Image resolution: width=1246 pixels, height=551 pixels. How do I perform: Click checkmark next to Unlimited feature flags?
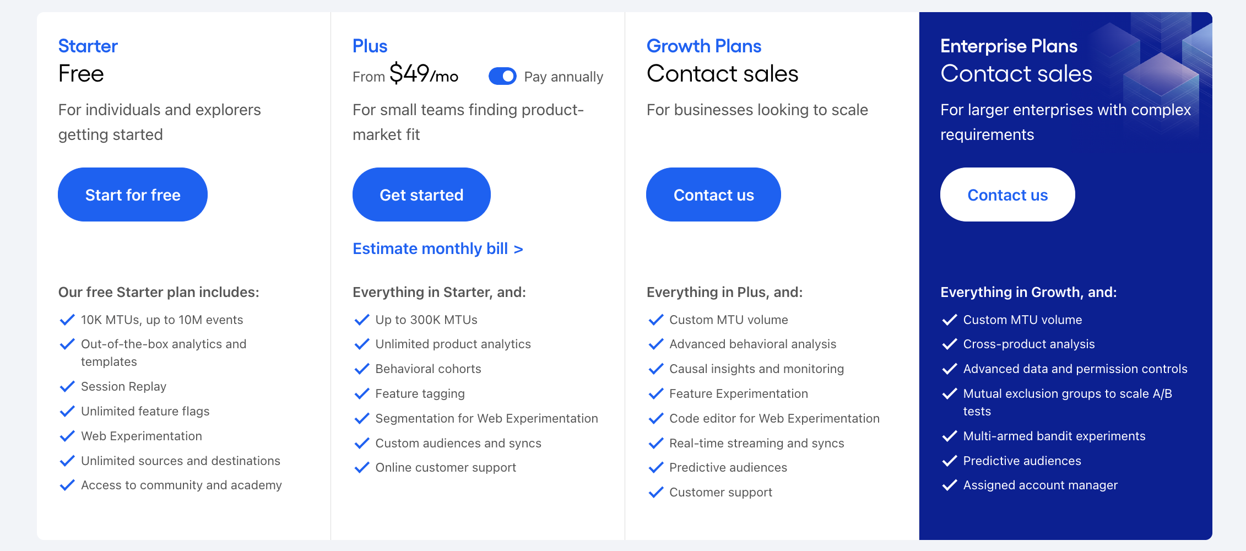[x=67, y=412]
